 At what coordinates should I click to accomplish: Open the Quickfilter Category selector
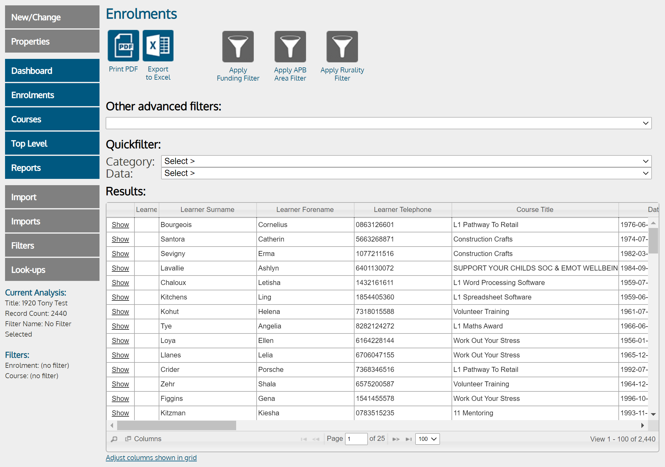coord(406,161)
